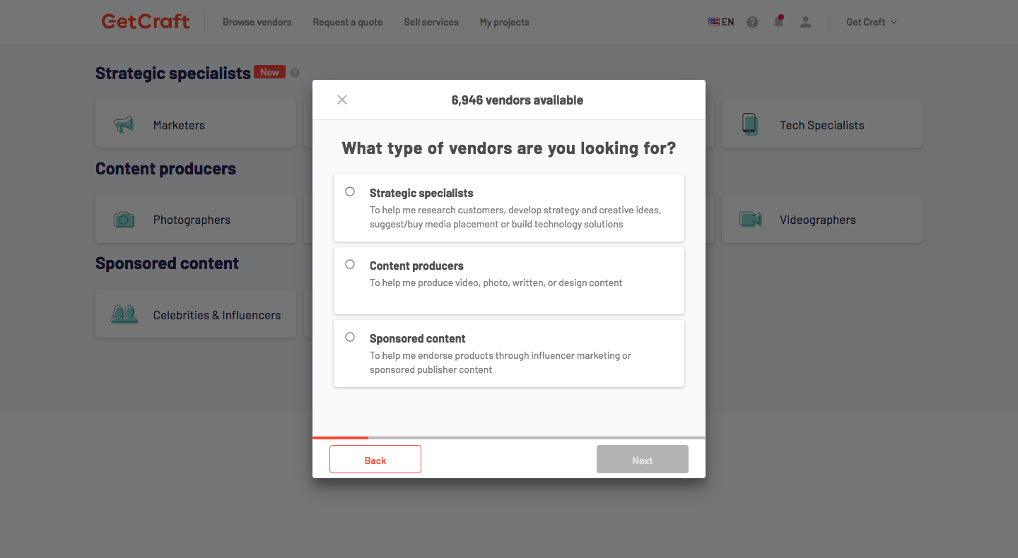Open Request a quote menu item
Screen dimensions: 1018x558
(348, 22)
